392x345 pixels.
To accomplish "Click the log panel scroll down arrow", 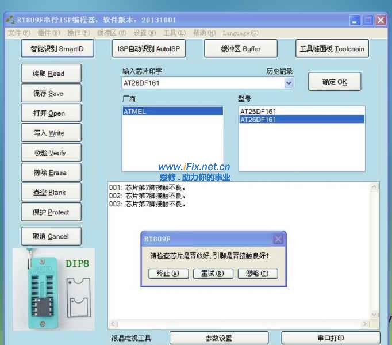I will [x=375, y=315].
